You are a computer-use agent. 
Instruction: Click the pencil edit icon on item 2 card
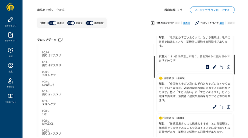tap(214, 107)
